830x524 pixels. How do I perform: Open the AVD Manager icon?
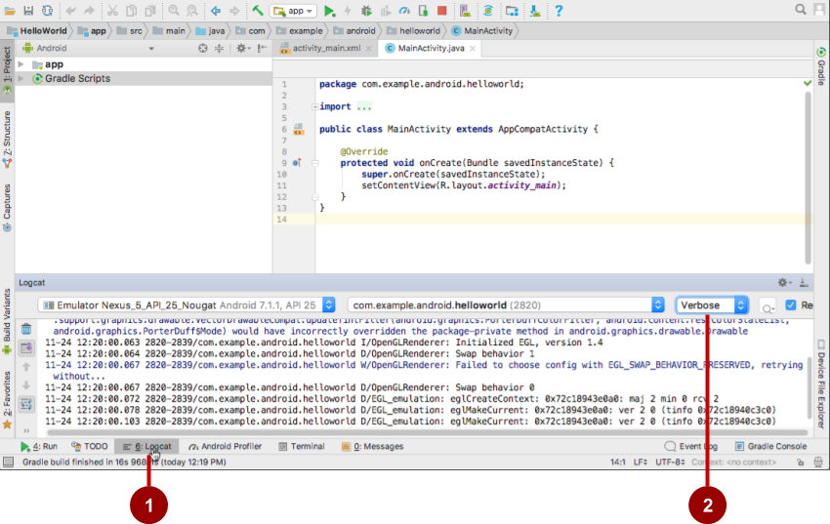pyautogui.click(x=465, y=11)
